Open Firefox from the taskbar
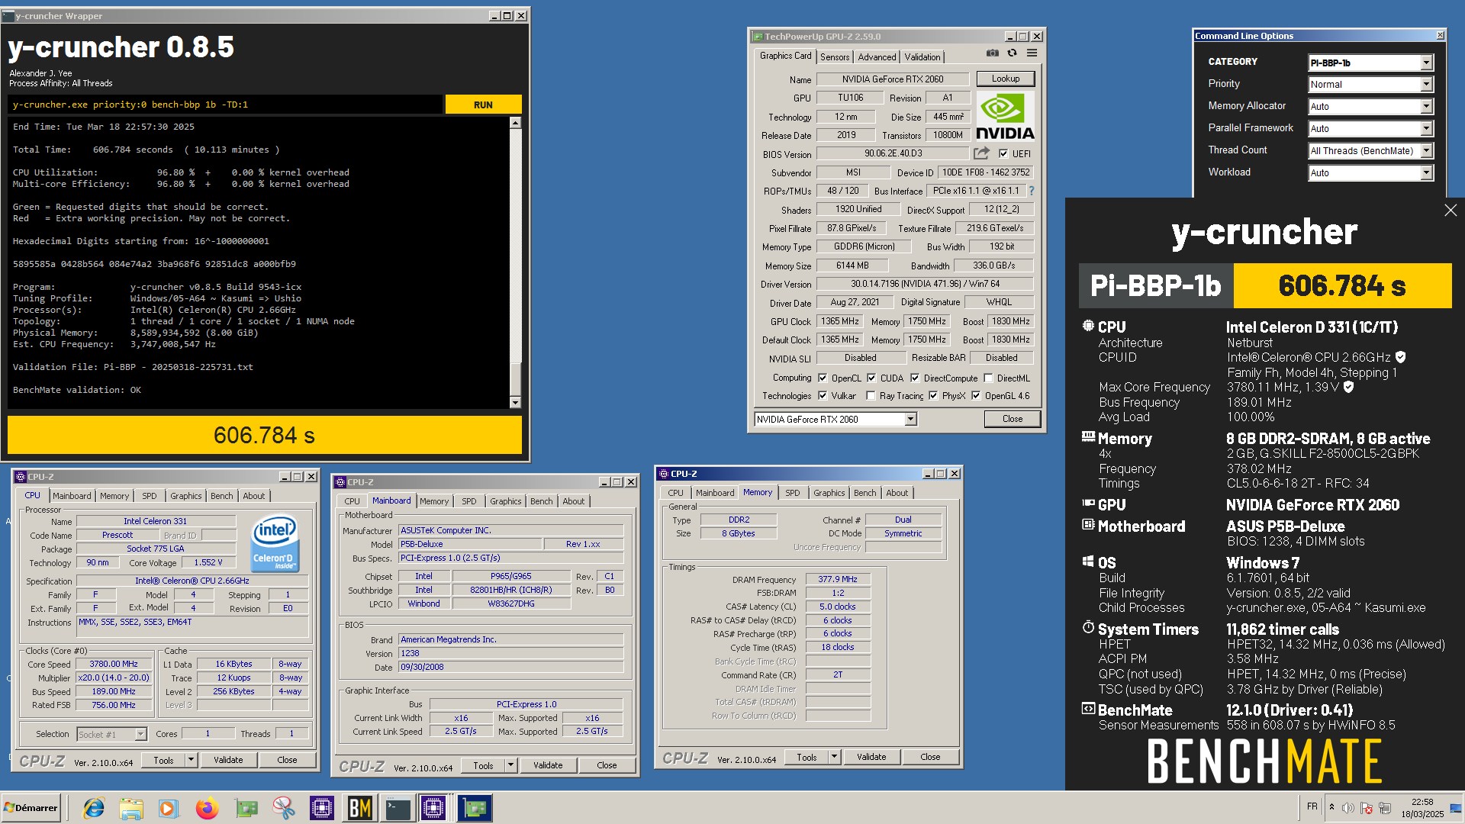 click(x=207, y=808)
